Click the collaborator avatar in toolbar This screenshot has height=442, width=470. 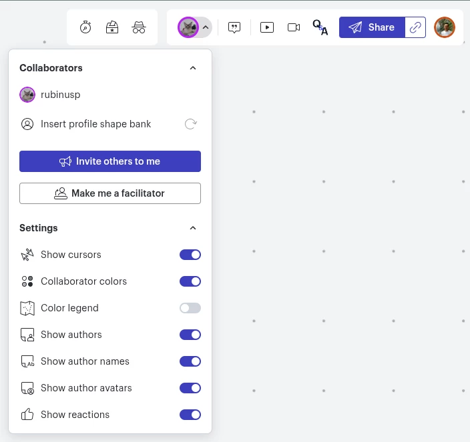coord(188,27)
